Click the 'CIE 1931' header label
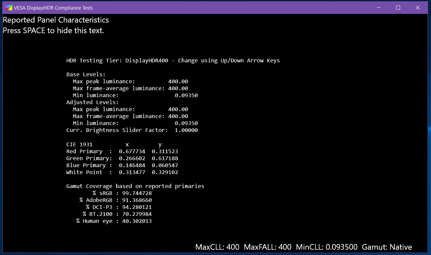Screen dimensions: 431x255 pyautogui.click(x=79, y=145)
